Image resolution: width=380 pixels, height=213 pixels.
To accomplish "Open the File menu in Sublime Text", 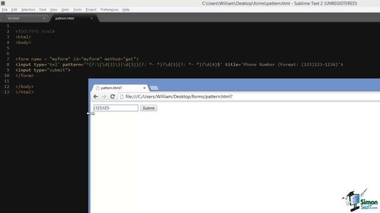I will click(x=5, y=9).
